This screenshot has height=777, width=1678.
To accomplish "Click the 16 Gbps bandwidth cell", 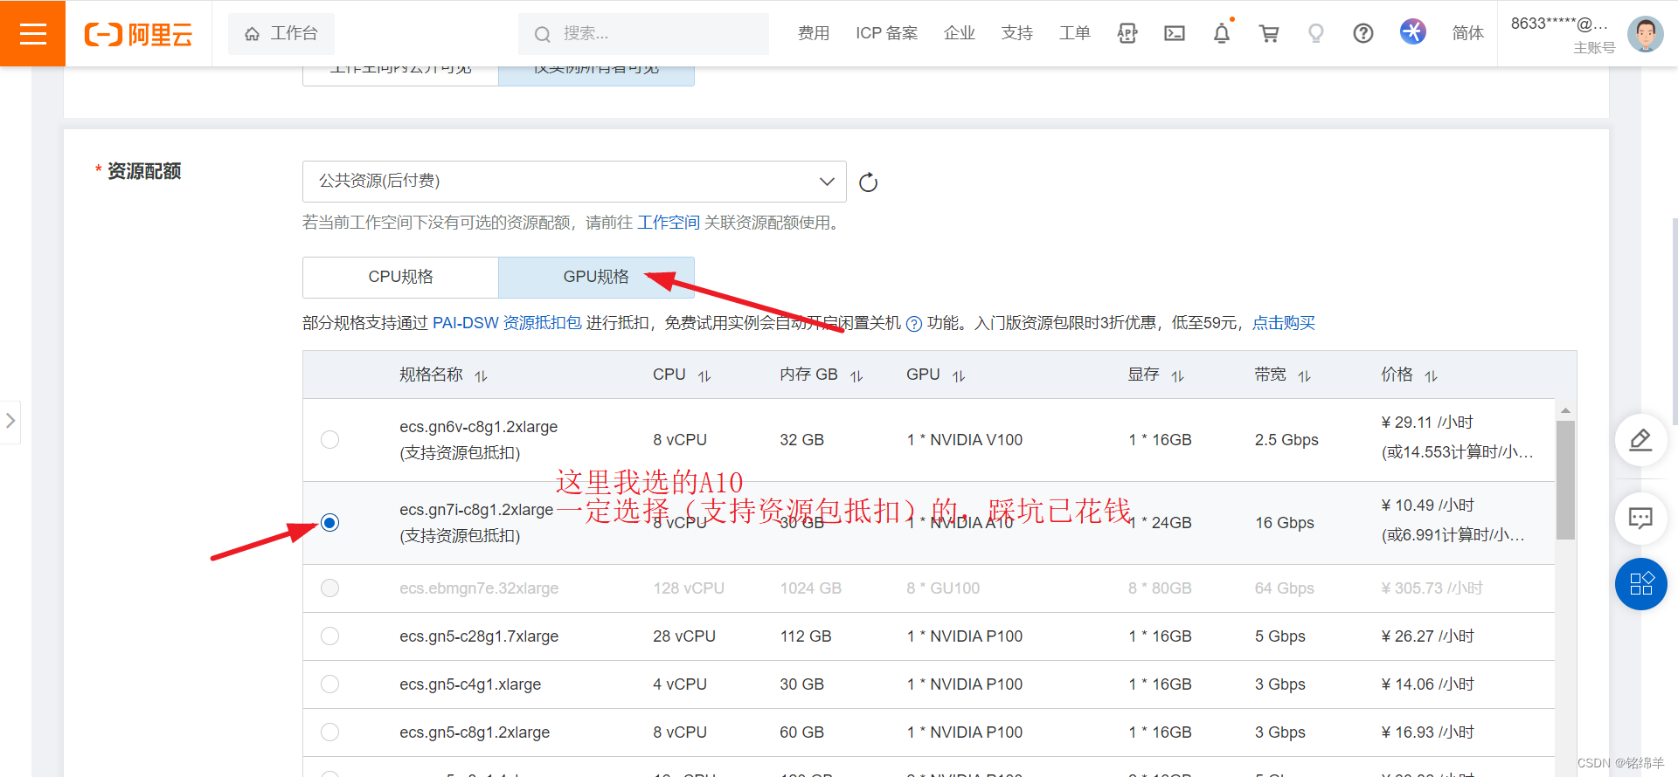I will [1285, 523].
